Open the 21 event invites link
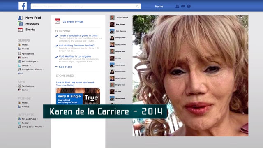The image size is (263, 148). click(73, 22)
